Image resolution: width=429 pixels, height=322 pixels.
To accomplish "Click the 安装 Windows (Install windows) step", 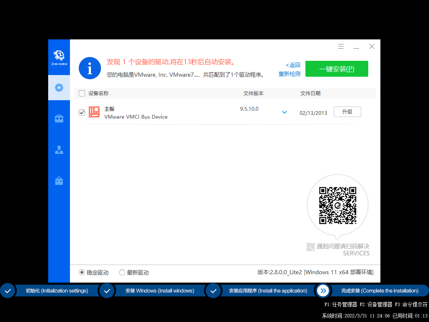I will pos(160,291).
